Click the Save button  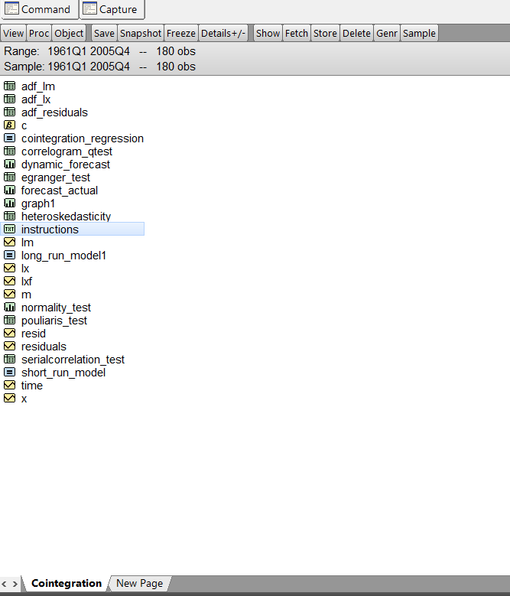tap(104, 33)
